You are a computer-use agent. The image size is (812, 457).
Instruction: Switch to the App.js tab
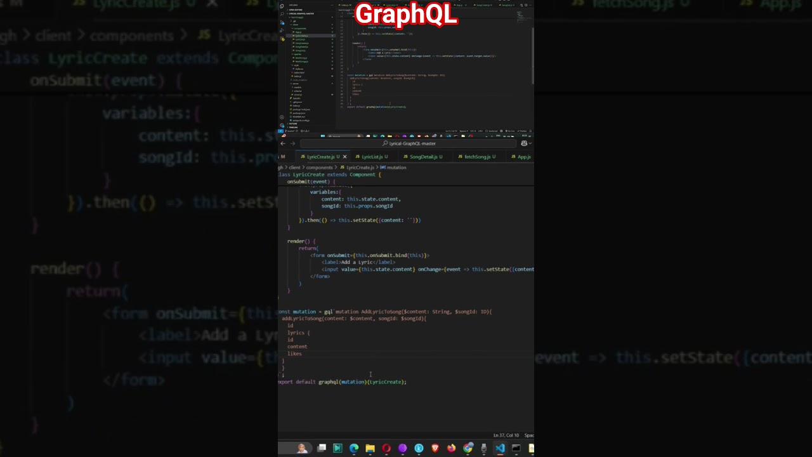[x=521, y=157]
